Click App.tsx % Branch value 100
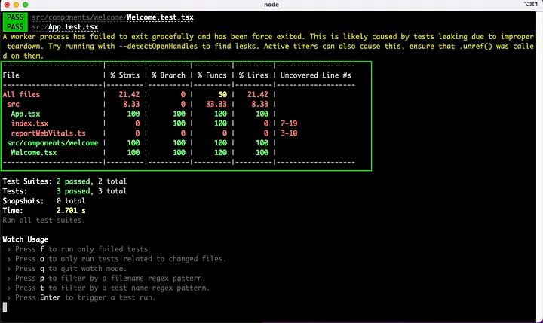Viewport: 543px width, 323px height. coord(179,114)
